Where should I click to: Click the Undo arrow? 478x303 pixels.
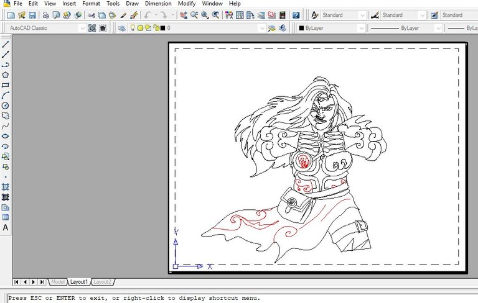pos(148,15)
